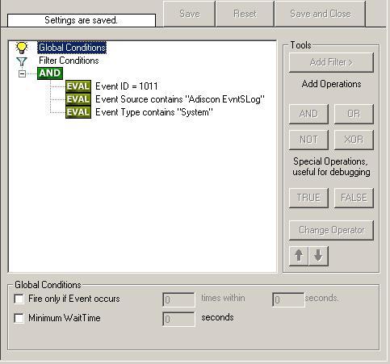Click the Global Conditions lightbulb icon
This screenshot has height=364, width=390.
[22, 48]
